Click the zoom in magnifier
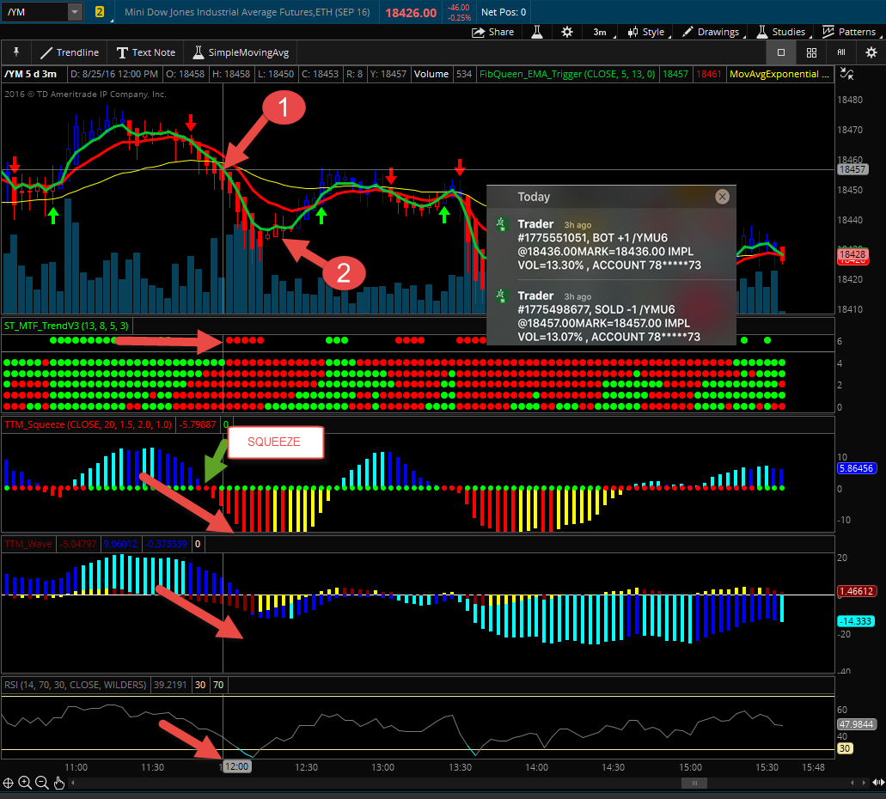 click(x=25, y=784)
